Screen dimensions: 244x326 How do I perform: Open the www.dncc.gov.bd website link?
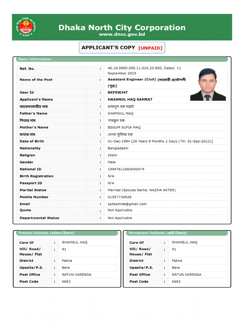[x=122, y=34]
